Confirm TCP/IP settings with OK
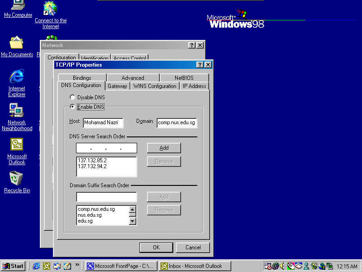This screenshot has height=272, width=362. pyautogui.click(x=156, y=248)
